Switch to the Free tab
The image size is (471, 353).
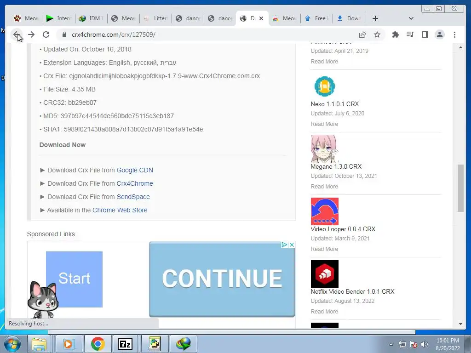[316, 18]
